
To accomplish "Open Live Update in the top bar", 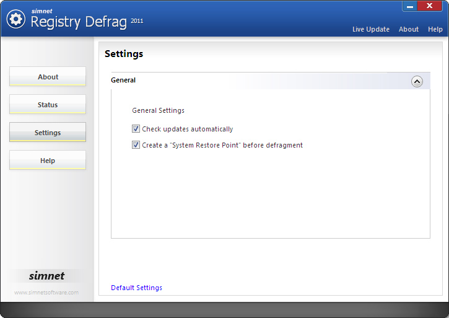I will tap(371, 29).
